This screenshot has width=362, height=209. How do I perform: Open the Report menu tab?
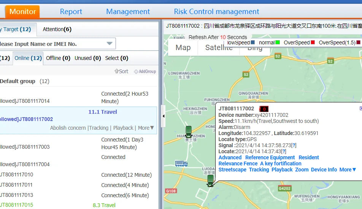[x=71, y=12]
